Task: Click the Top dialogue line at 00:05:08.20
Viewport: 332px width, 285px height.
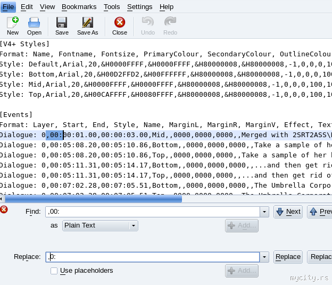Action: coord(166,155)
